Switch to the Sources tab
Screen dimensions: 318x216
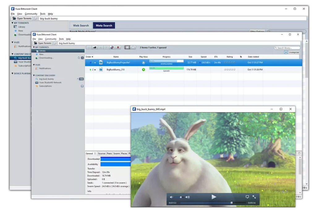(x=102, y=153)
